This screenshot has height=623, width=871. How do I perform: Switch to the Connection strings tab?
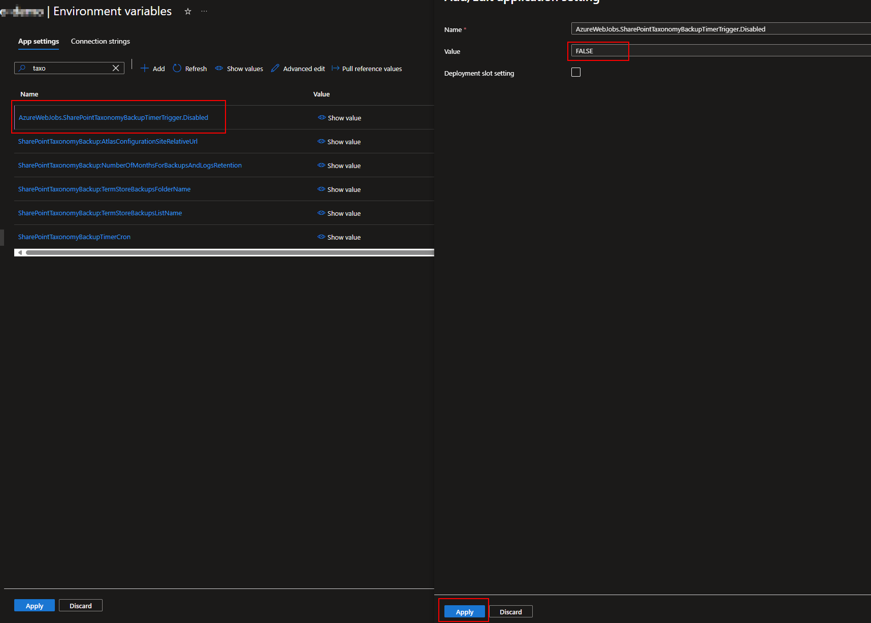coord(101,42)
